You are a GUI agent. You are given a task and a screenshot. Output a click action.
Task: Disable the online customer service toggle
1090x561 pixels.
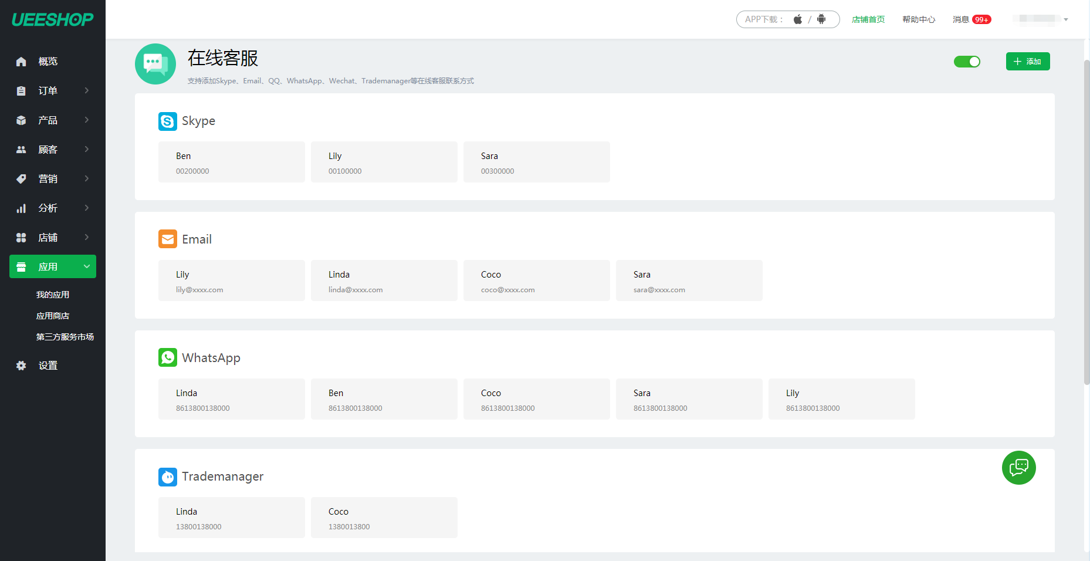(967, 62)
